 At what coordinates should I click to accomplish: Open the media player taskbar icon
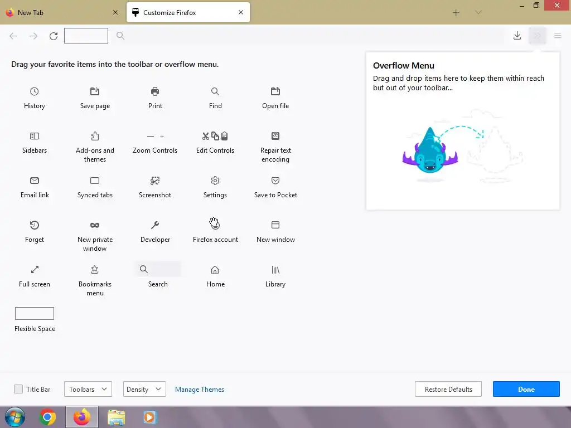[x=150, y=417]
